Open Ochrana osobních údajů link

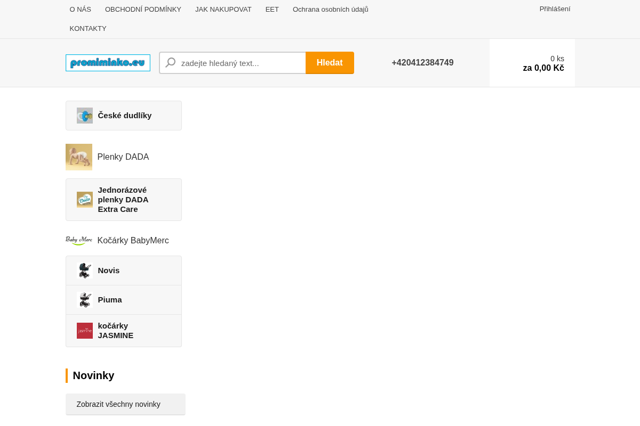pos(331,9)
